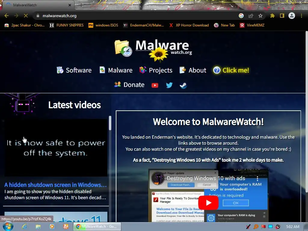Open VineMEMZ bookmark

point(252,25)
